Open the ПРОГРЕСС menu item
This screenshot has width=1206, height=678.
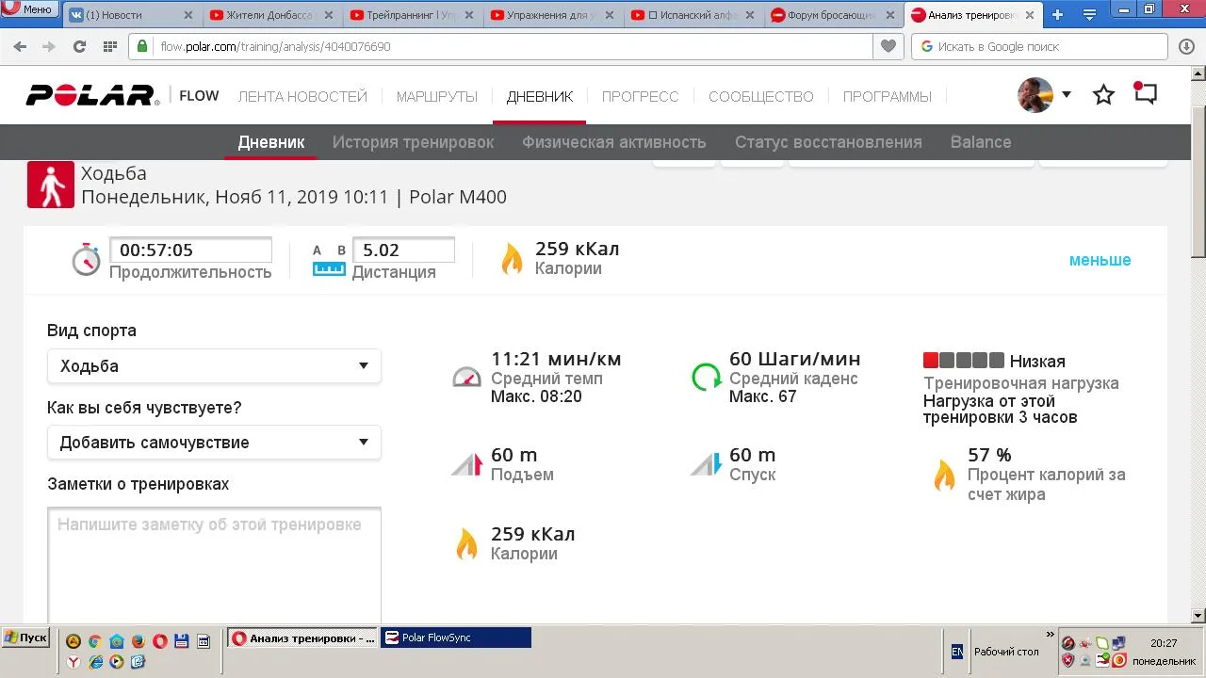640,96
